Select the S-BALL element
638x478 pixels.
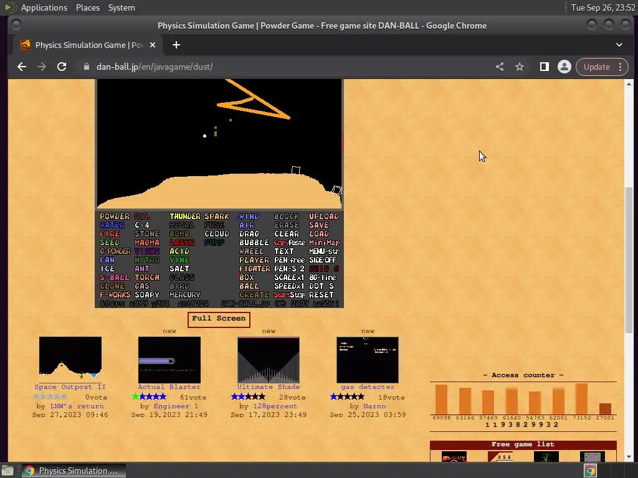click(115, 278)
